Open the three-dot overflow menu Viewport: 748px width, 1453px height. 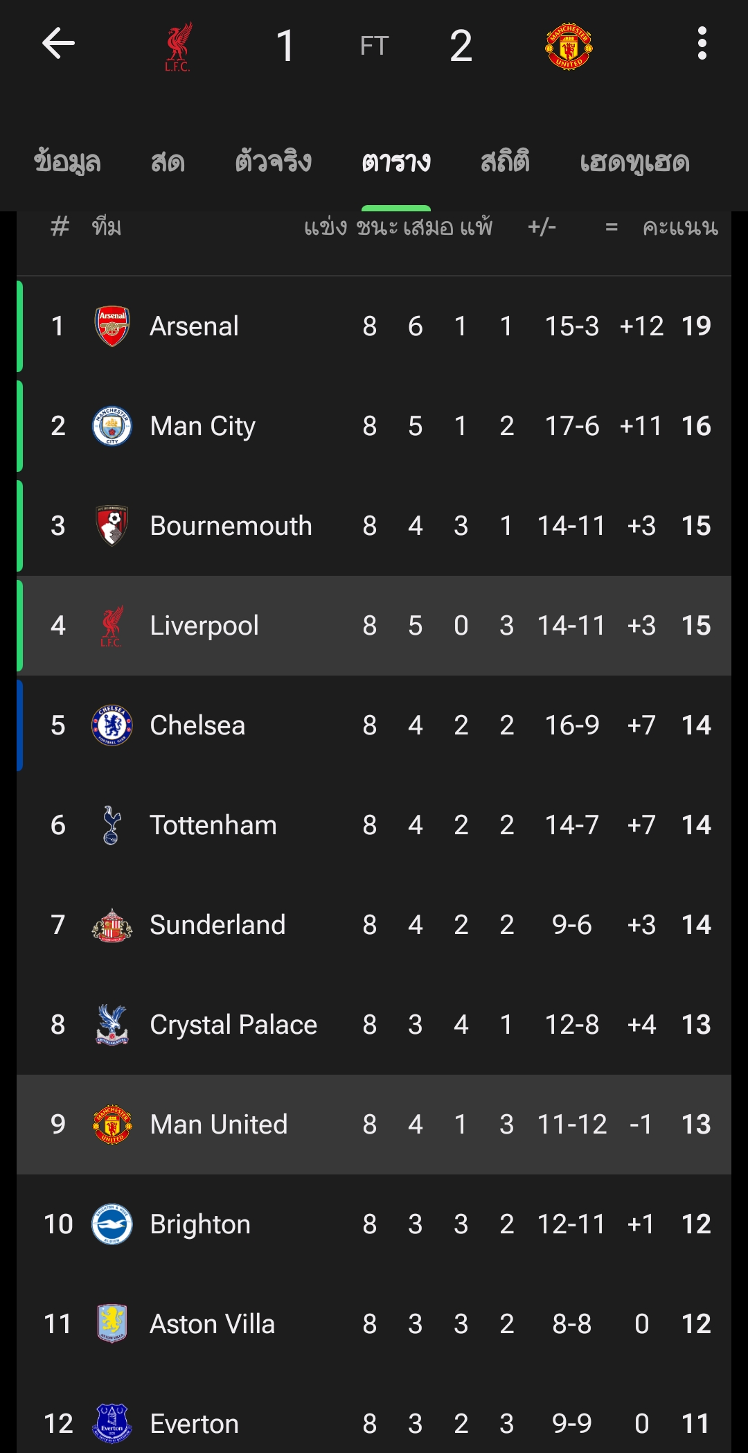tap(702, 44)
